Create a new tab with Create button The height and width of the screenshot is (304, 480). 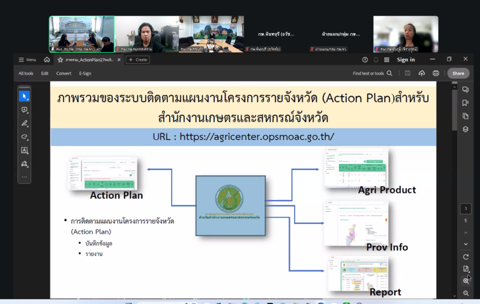click(138, 59)
